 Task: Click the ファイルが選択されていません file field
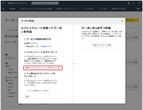click(x=42, y=91)
